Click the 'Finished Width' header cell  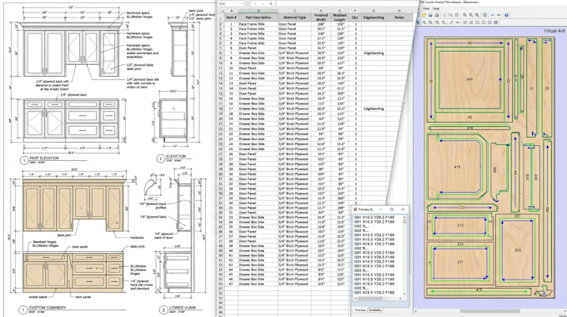pos(321,17)
